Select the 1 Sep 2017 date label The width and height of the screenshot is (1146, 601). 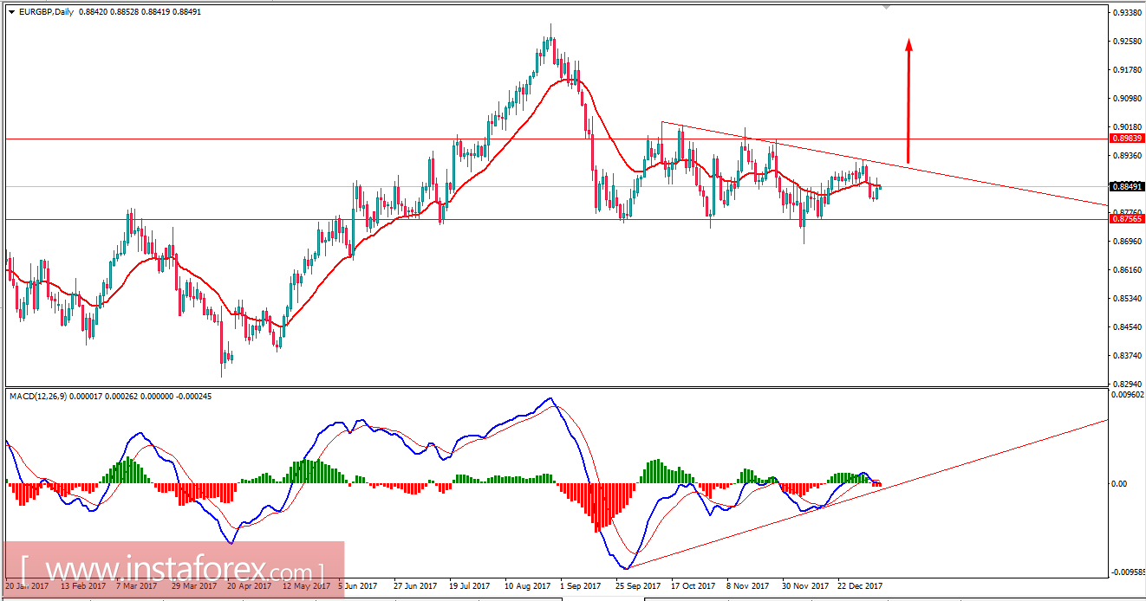(x=579, y=585)
